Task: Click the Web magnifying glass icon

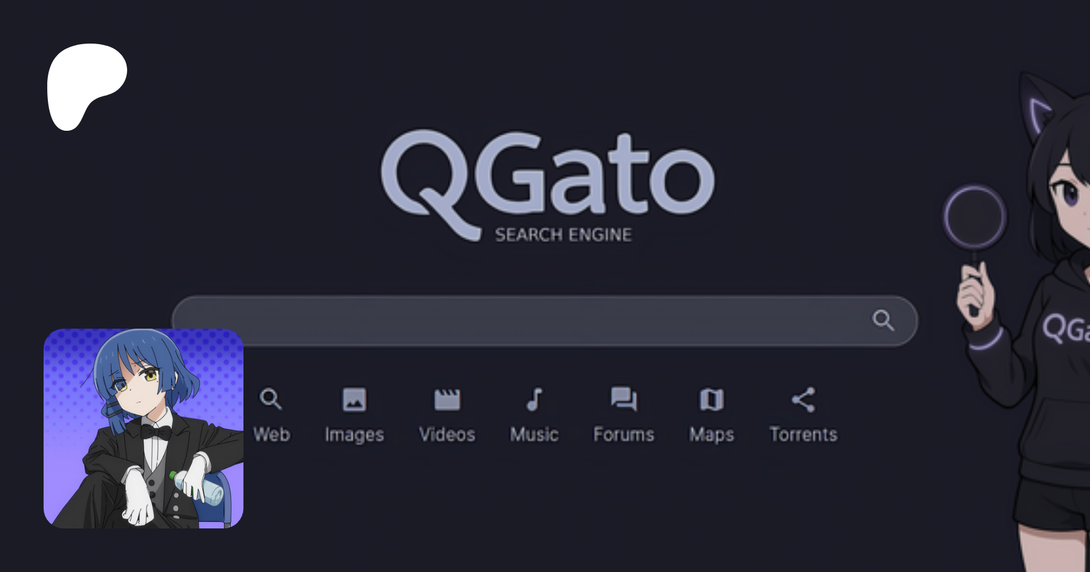Action: [x=271, y=399]
